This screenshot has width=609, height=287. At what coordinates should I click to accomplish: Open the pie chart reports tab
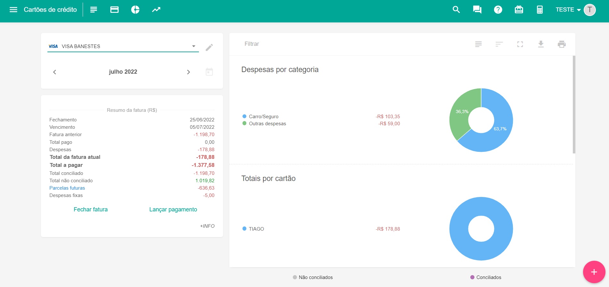pyautogui.click(x=135, y=10)
